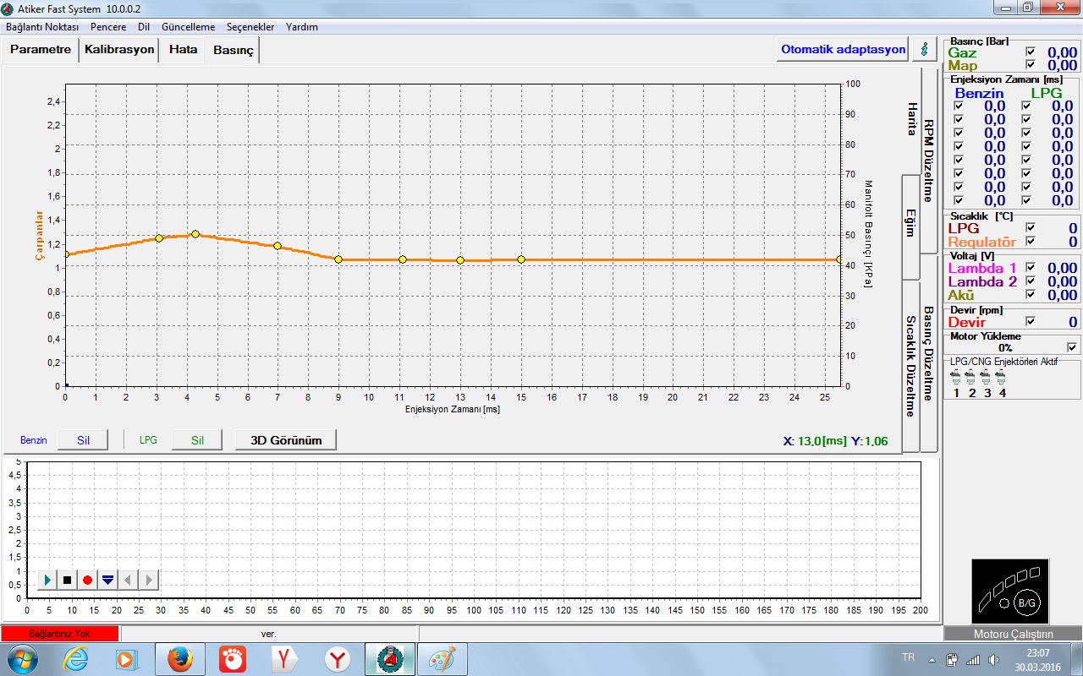Toggle the Map pressure checkbox

[1030, 65]
